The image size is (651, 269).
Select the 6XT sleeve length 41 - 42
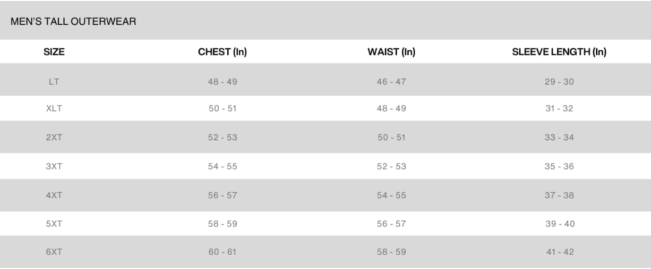pos(560,252)
